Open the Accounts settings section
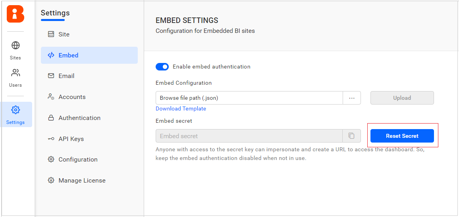The width and height of the screenshot is (459, 217). coord(72,97)
